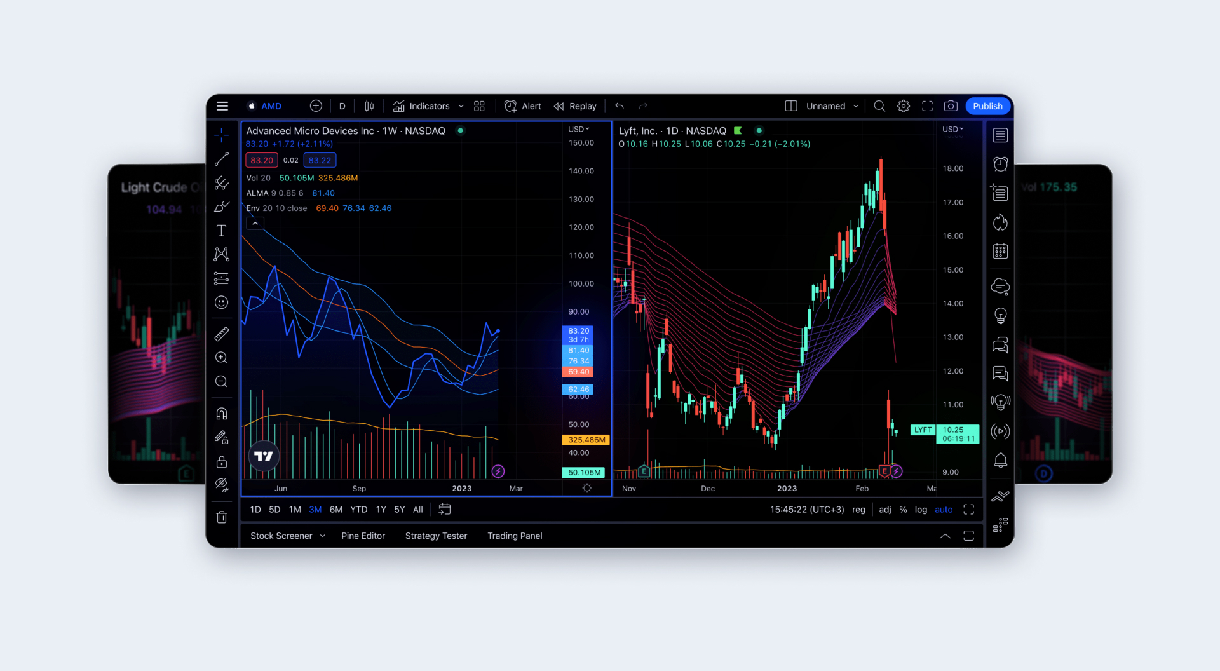Open chart settings gear
The height and width of the screenshot is (671, 1220).
pyautogui.click(x=904, y=106)
